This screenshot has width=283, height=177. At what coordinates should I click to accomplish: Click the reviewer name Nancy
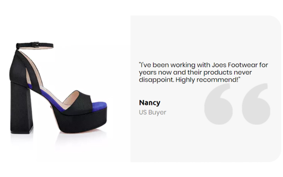[x=149, y=103]
